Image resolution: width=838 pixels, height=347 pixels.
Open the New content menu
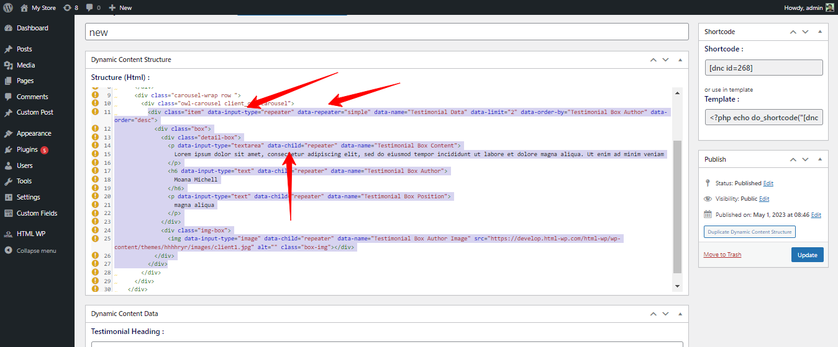tap(120, 7)
